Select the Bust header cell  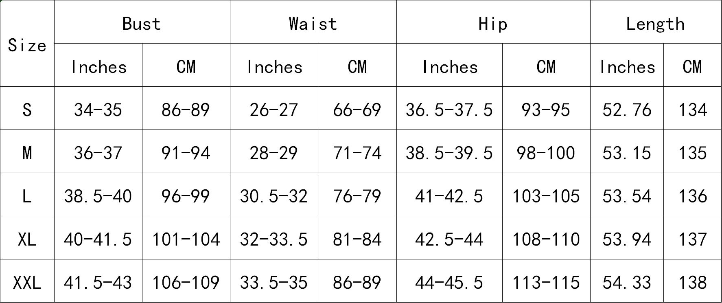[x=142, y=22]
